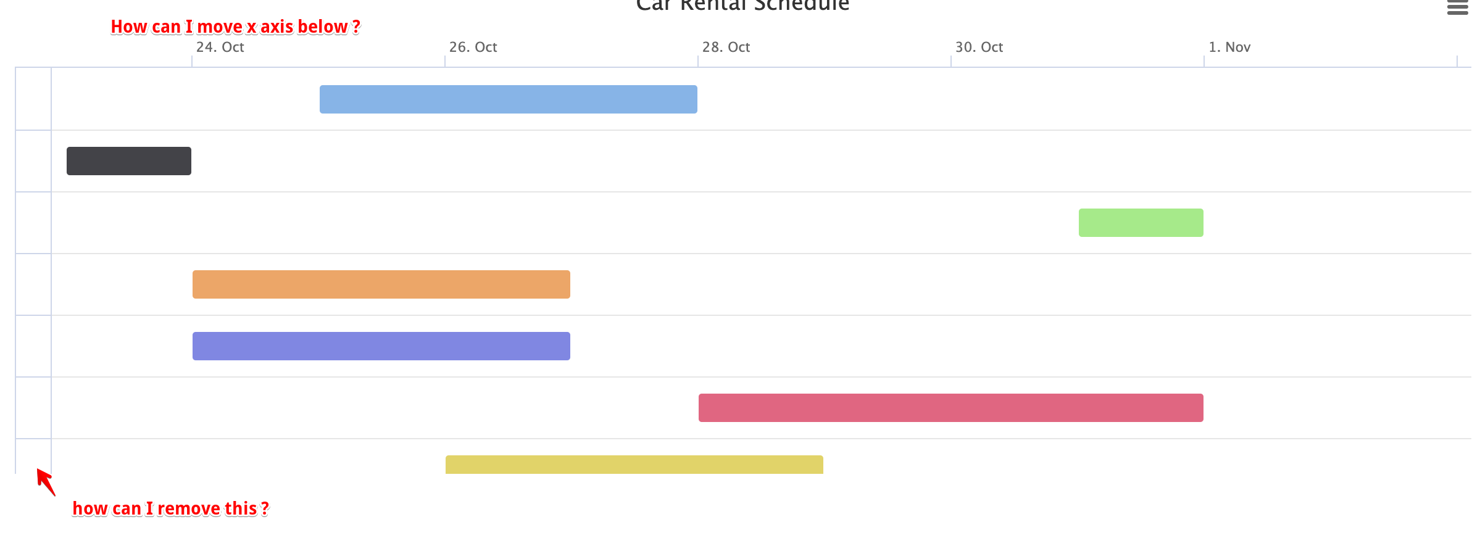Select the dark gray rental bar
Viewport: 1480px width, 538px height.
click(x=128, y=161)
